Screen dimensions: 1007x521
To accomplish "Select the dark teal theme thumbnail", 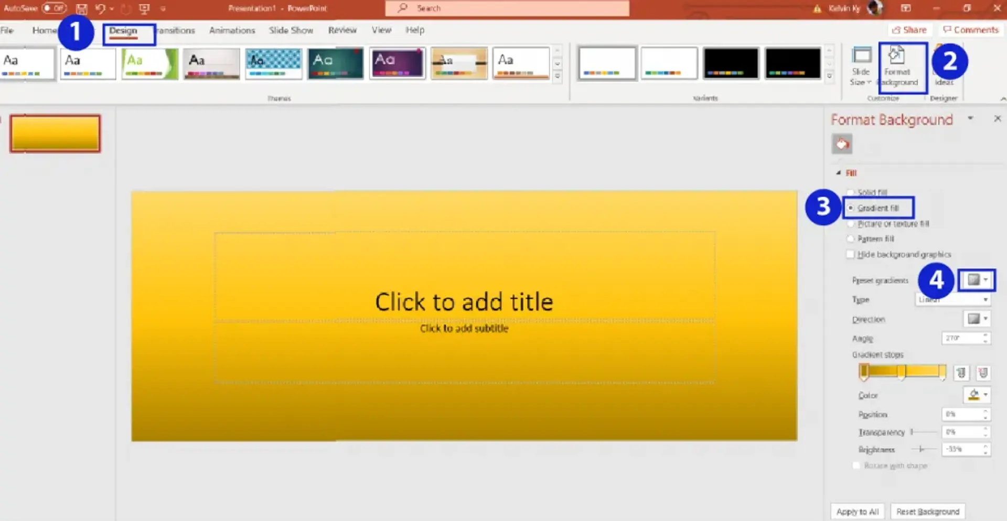I will pos(335,63).
